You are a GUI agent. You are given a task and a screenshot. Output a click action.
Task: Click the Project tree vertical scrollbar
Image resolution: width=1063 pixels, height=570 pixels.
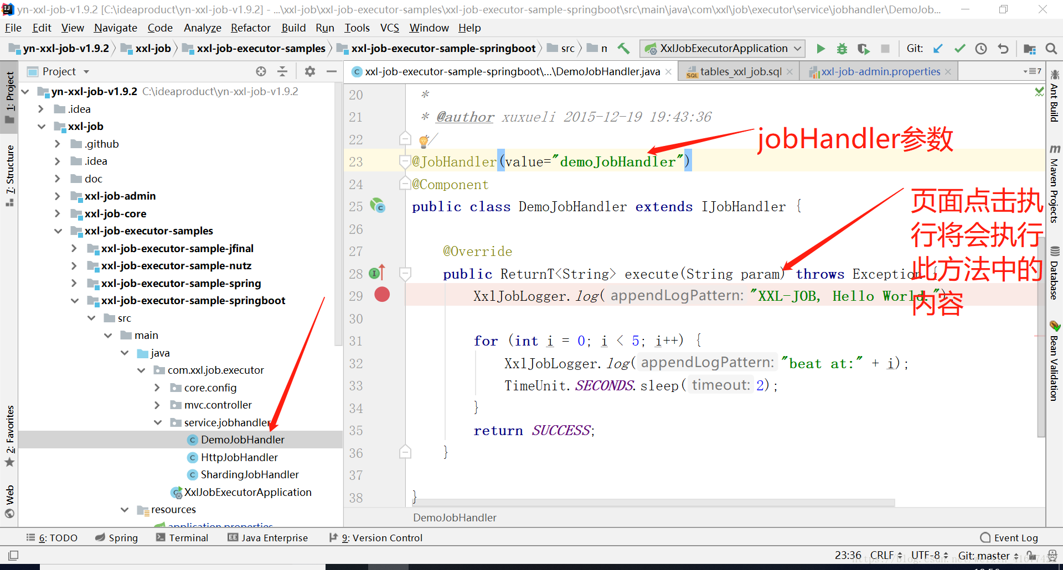(338, 216)
